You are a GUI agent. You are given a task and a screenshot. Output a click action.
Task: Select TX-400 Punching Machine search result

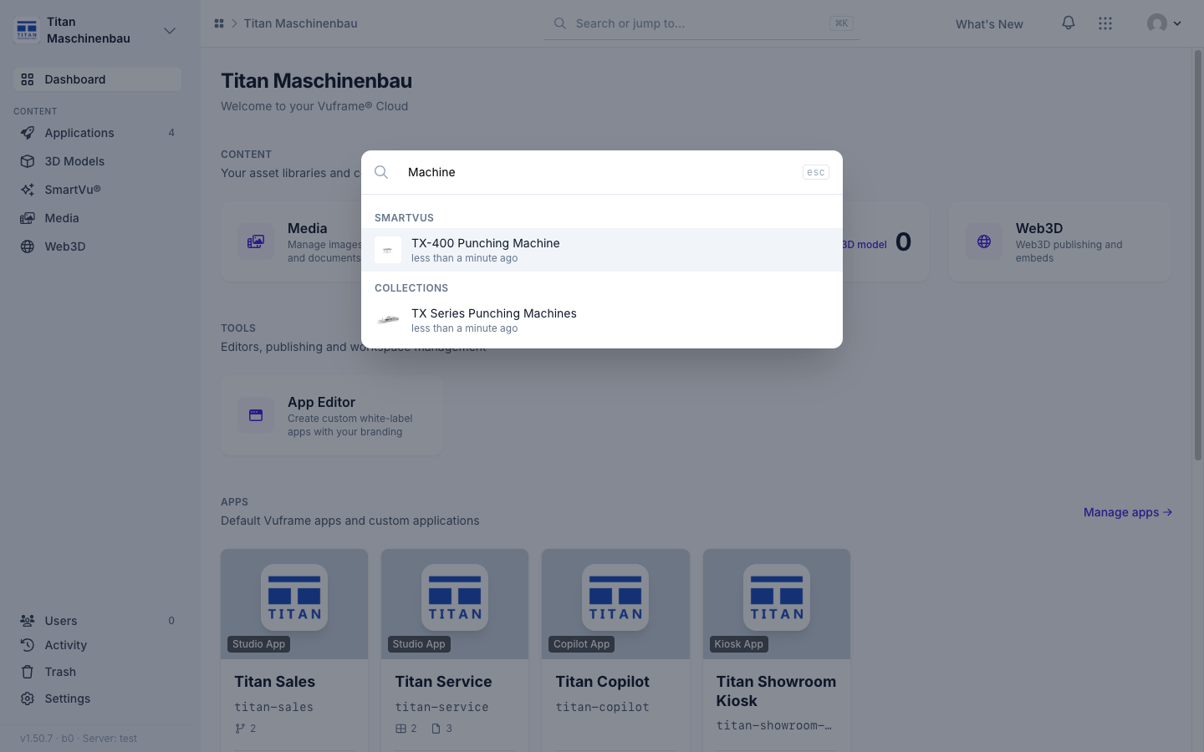pos(602,250)
